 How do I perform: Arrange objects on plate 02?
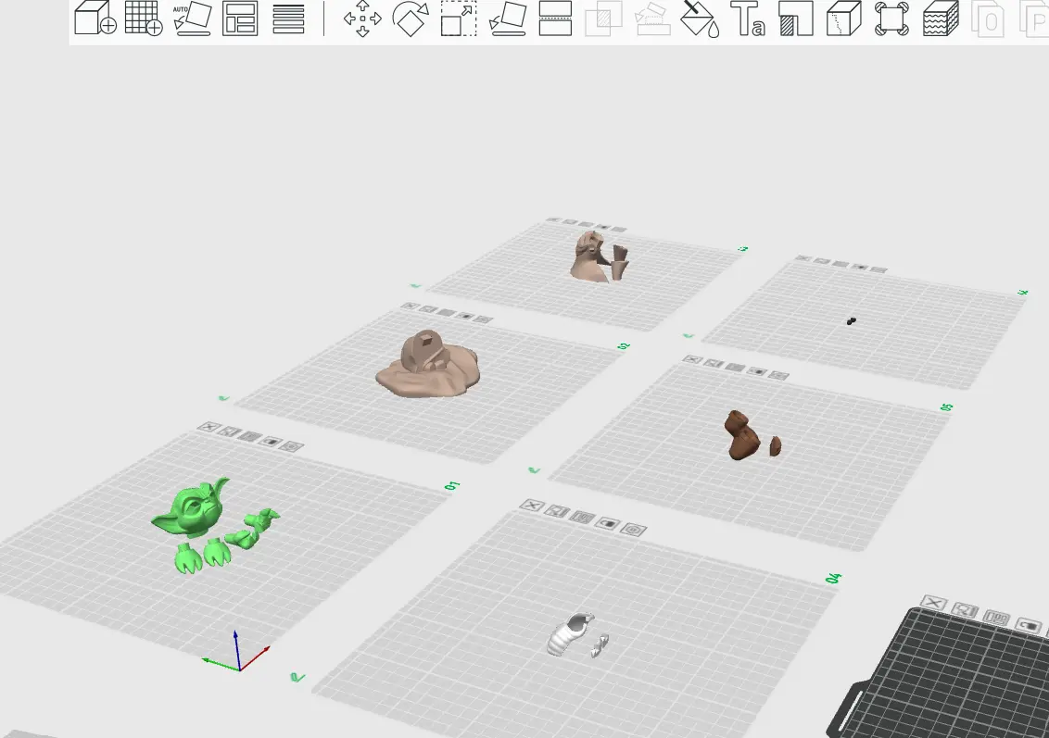(x=447, y=313)
